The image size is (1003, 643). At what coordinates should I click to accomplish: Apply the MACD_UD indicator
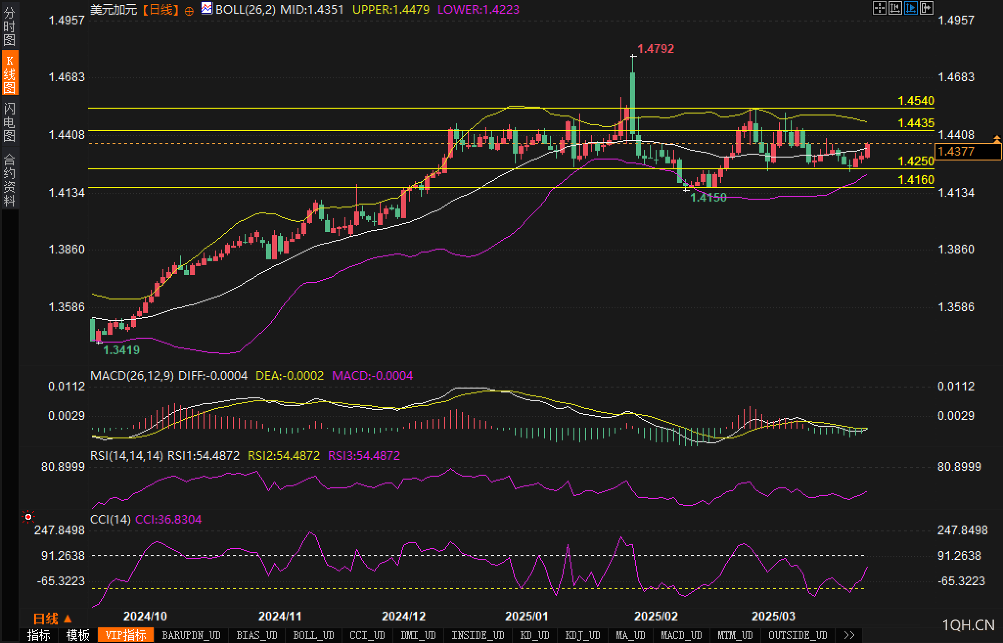click(681, 636)
